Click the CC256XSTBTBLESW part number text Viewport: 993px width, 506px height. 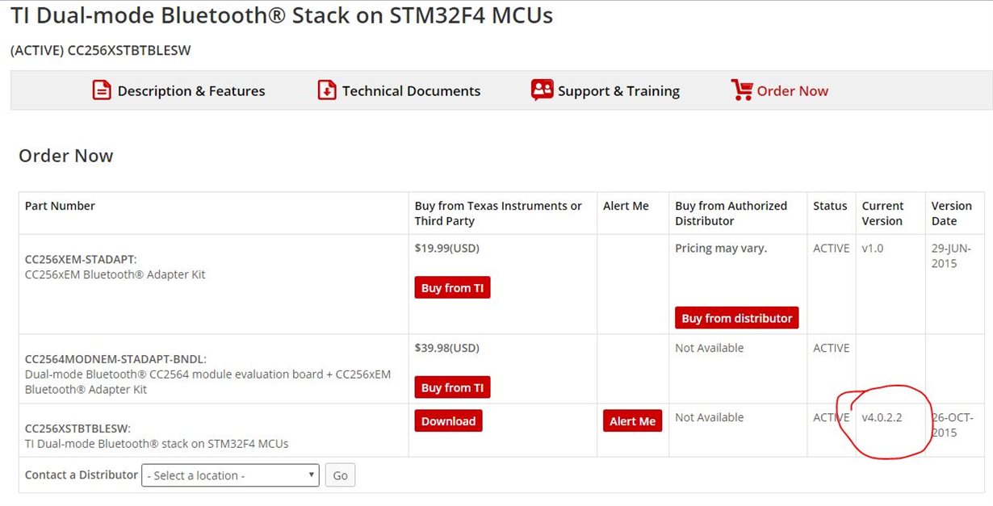[78, 429]
